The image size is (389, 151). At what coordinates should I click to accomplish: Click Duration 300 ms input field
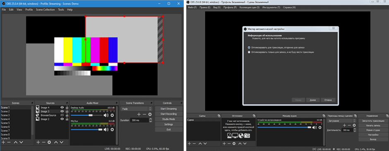coord(139,120)
